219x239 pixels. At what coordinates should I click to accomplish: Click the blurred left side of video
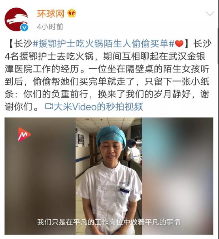[40, 176]
